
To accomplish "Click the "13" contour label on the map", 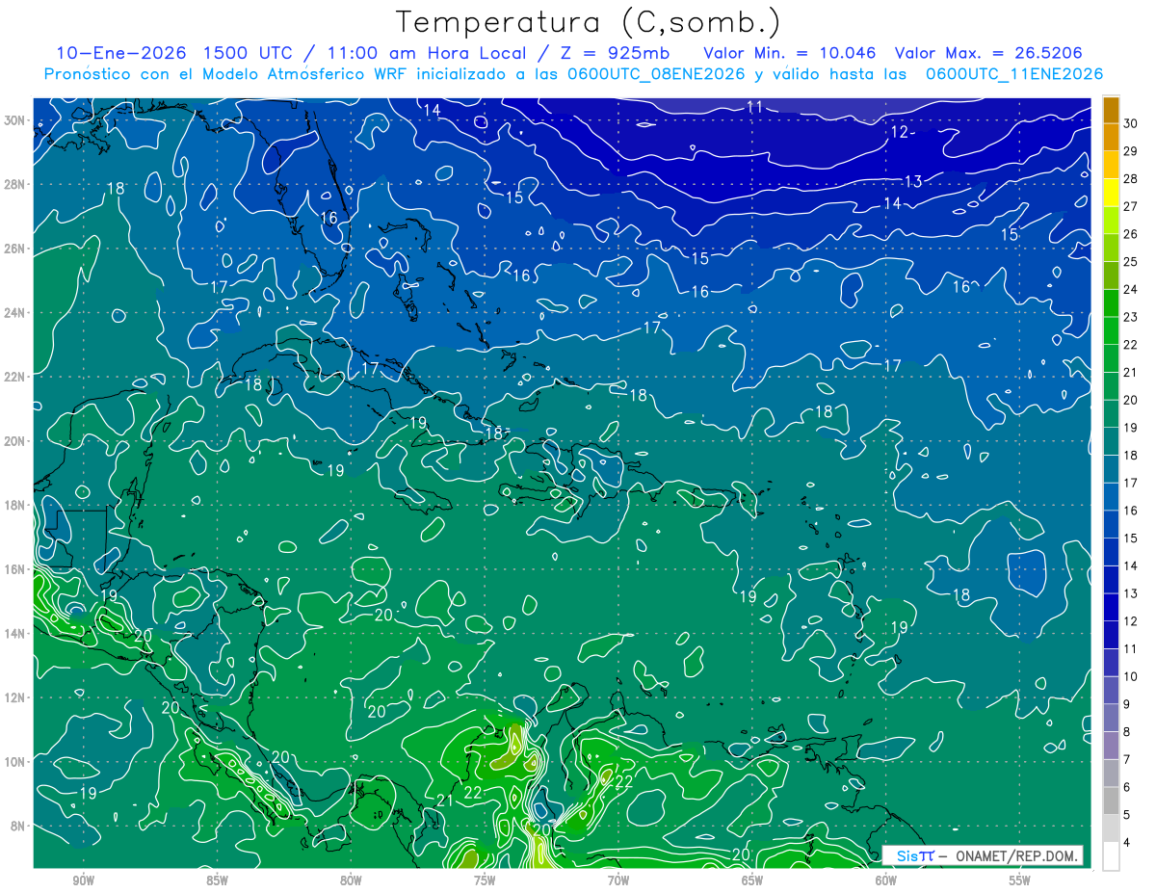I will (913, 181).
